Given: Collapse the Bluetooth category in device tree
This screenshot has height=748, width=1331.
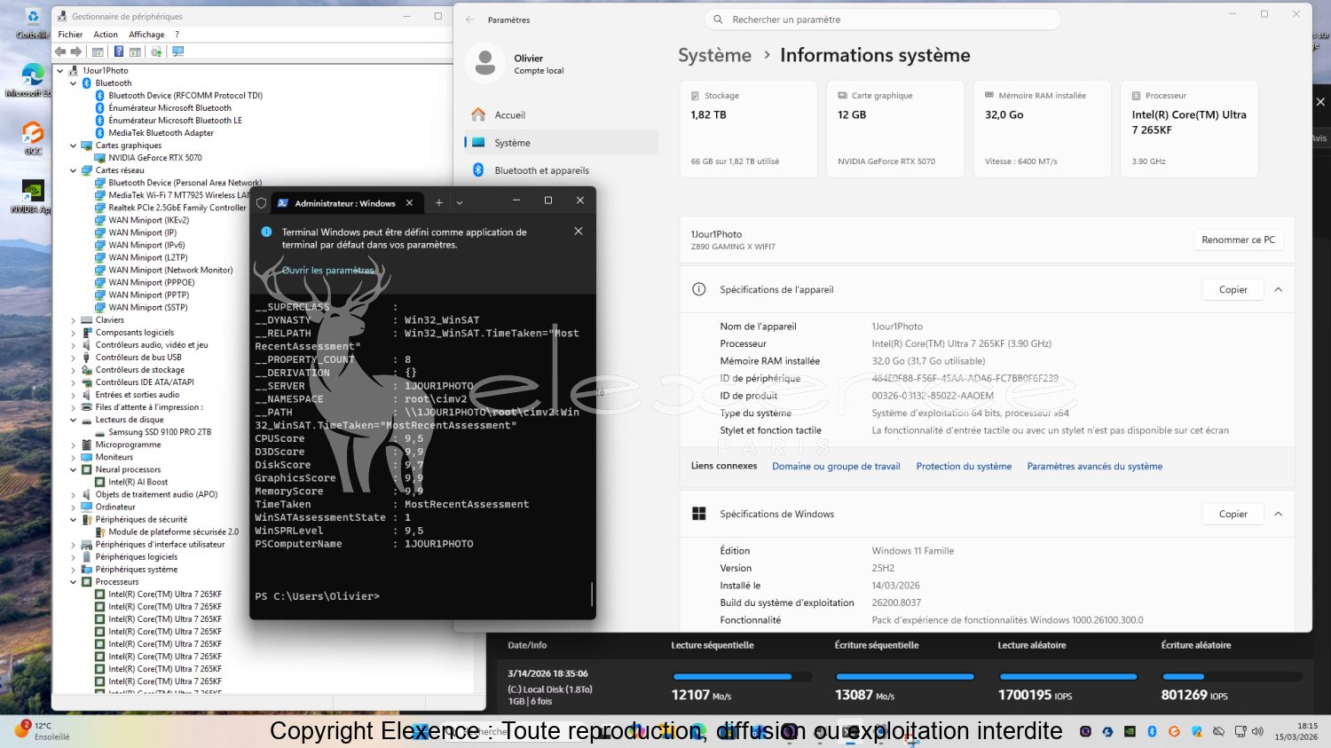Looking at the screenshot, I should tap(74, 83).
